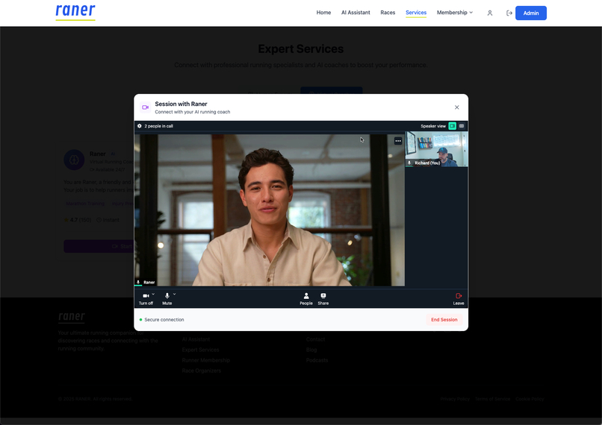Turn off the camera in the call

click(x=146, y=298)
